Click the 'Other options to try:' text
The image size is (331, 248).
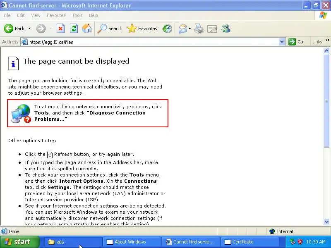coord(32,141)
